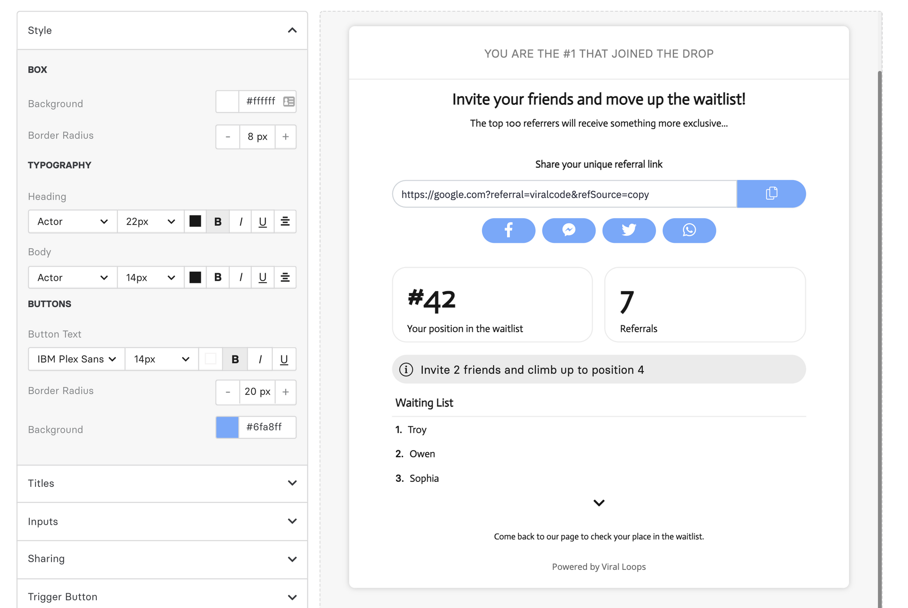Share via the Messenger icon button
Image resolution: width=908 pixels, height=608 pixels.
coord(568,230)
